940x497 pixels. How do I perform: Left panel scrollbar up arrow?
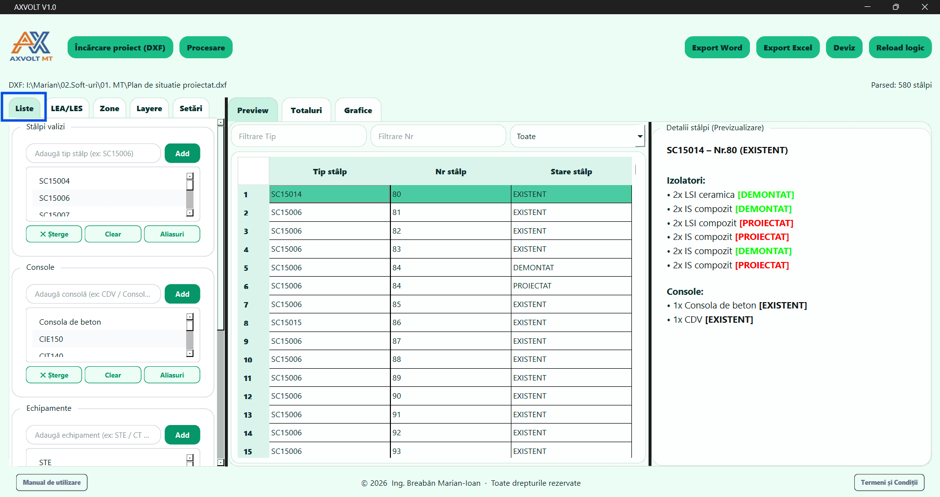coord(220,122)
